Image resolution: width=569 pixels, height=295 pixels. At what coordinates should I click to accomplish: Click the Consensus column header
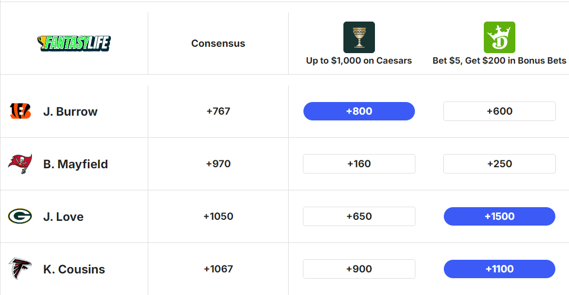pos(218,44)
